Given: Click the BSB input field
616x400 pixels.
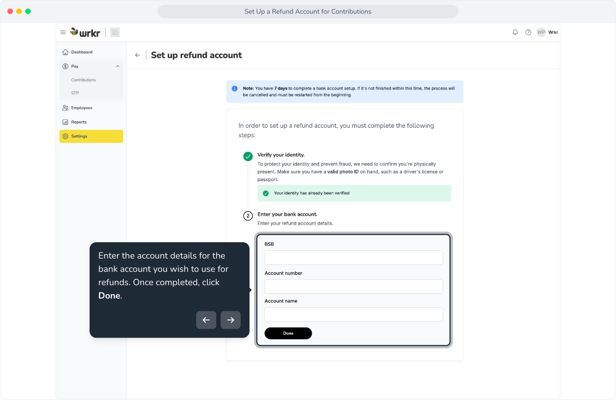Looking at the screenshot, I should (x=354, y=257).
